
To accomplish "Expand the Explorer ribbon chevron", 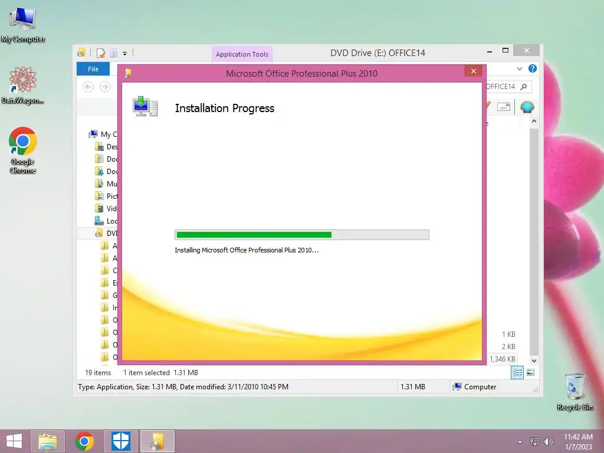I will click(x=520, y=68).
